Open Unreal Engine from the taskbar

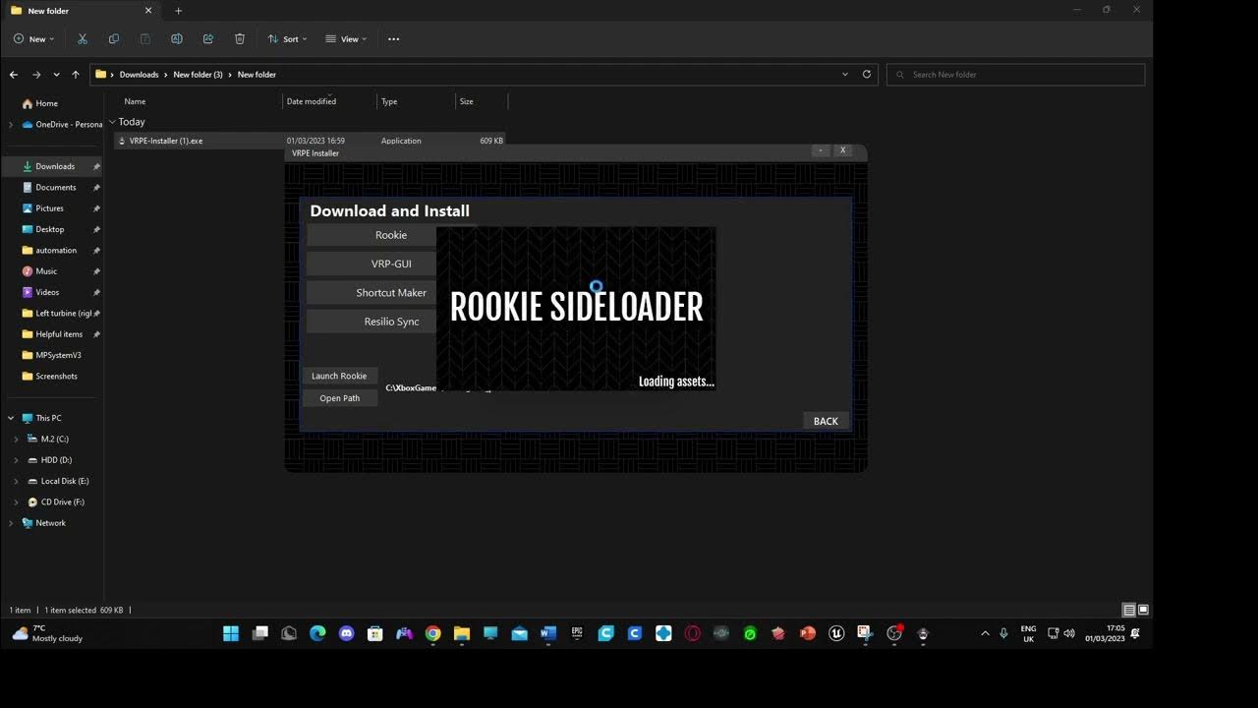pyautogui.click(x=836, y=633)
